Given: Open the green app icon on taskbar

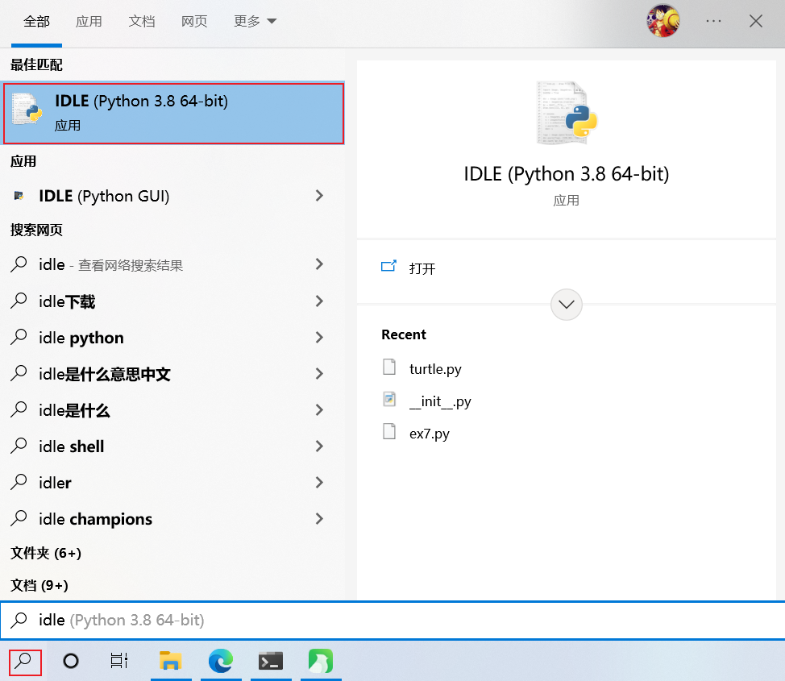Looking at the screenshot, I should (321, 661).
